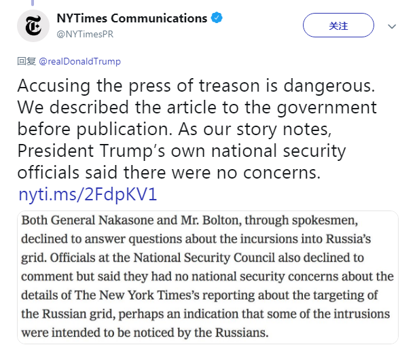
Task: Expand the tweet options chevron
Action: pos(392,26)
